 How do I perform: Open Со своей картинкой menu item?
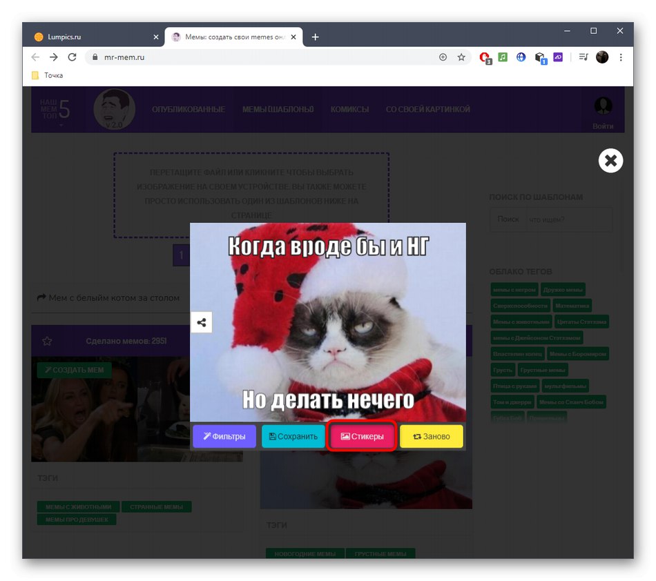point(427,110)
